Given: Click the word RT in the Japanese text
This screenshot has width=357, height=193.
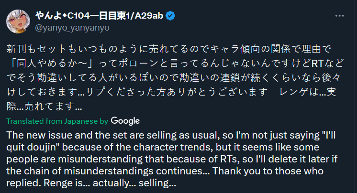Looking at the screenshot, I should click(317, 64).
